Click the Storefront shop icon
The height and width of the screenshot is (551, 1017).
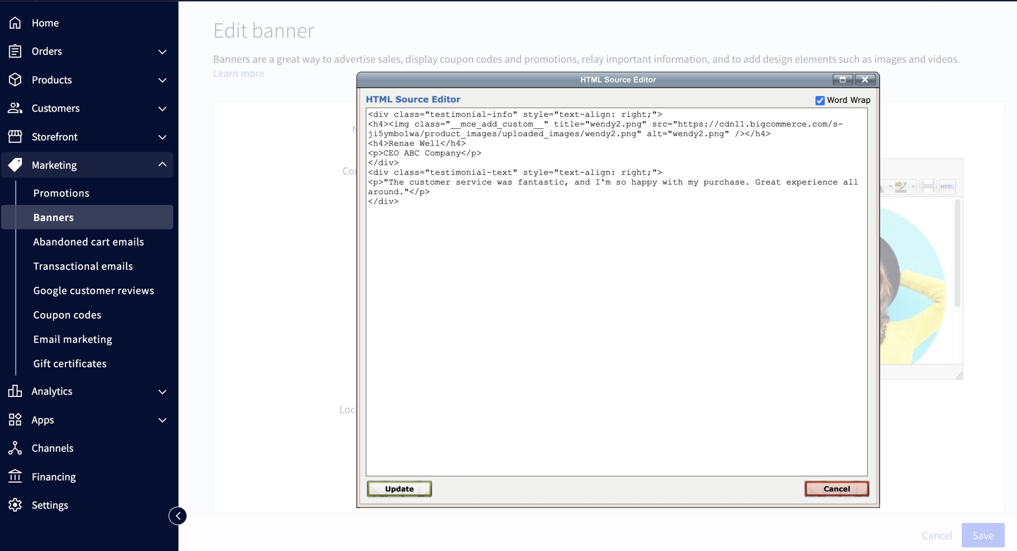(x=15, y=137)
